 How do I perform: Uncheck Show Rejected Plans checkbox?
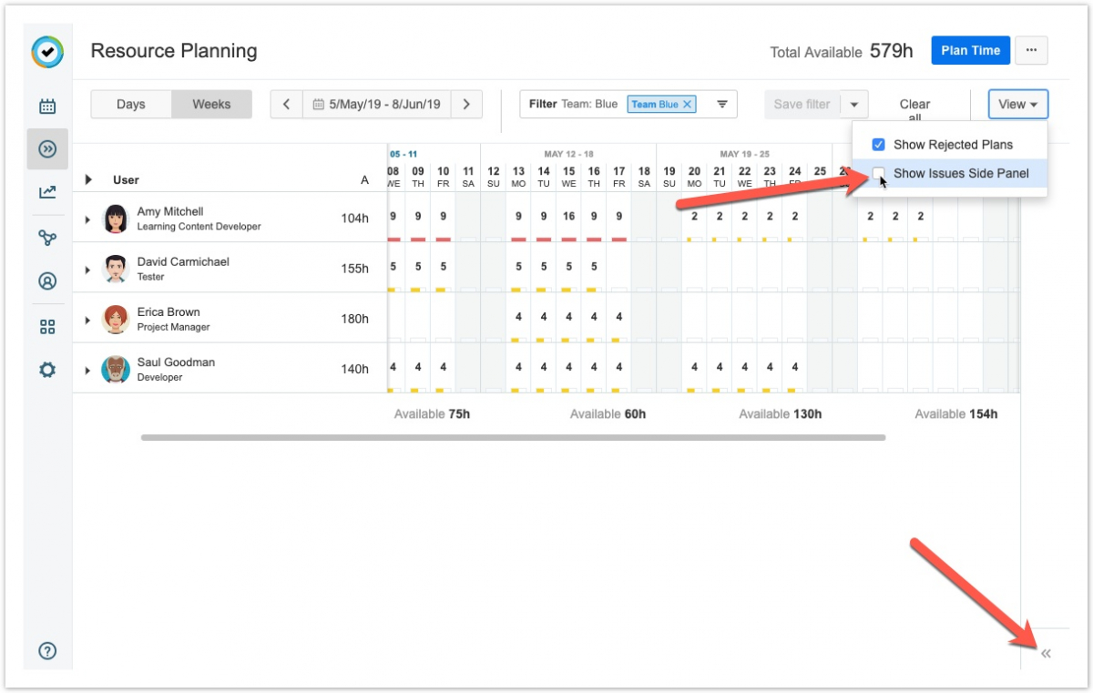(x=879, y=145)
